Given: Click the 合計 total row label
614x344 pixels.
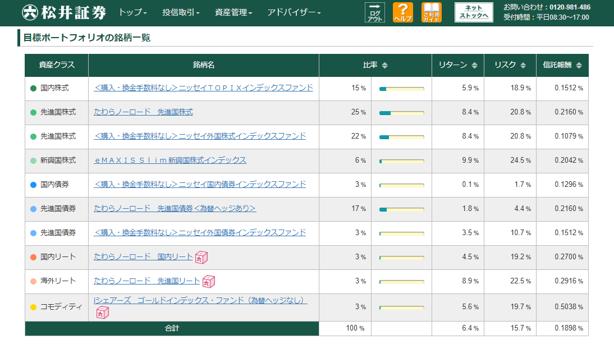Looking at the screenshot, I should [172, 328].
